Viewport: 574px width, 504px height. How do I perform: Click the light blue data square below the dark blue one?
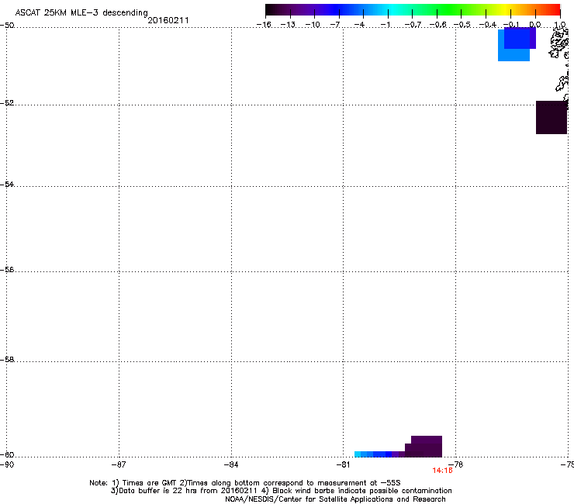click(513, 55)
